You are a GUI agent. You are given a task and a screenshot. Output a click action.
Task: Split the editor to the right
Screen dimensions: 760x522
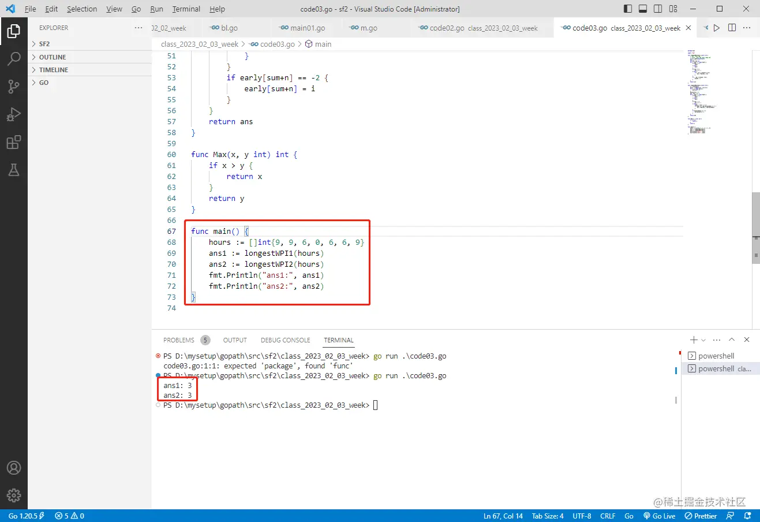point(732,28)
